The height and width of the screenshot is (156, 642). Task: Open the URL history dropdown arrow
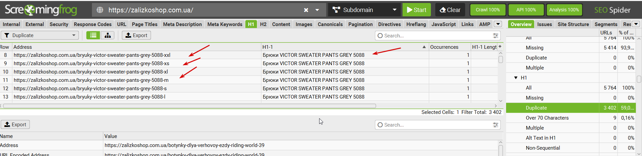[x=317, y=10]
